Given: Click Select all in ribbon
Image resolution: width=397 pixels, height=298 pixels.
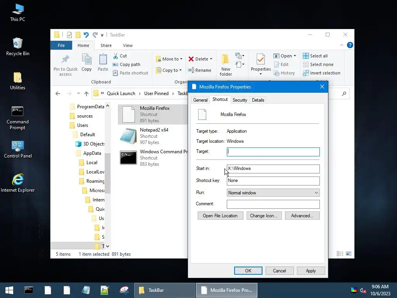Looking at the screenshot, I should click(x=315, y=56).
